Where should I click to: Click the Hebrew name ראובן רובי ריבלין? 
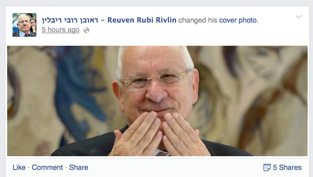click(70, 20)
